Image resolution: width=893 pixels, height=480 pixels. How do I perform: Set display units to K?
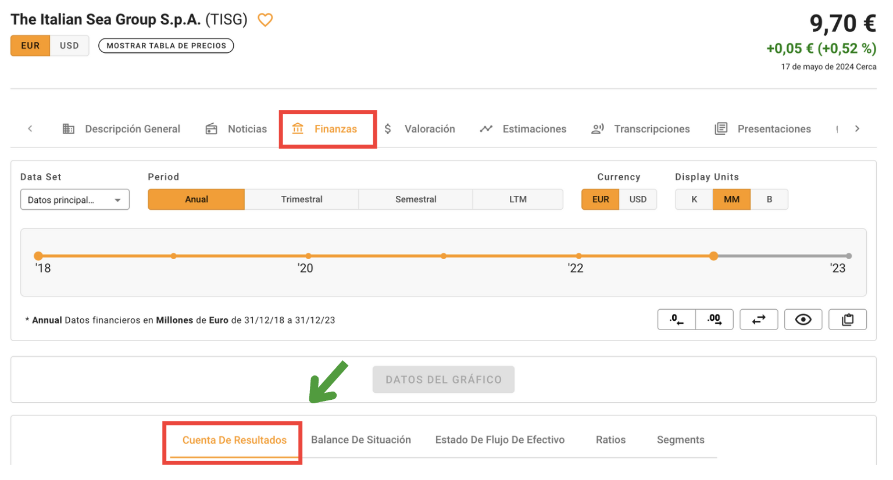[694, 199]
